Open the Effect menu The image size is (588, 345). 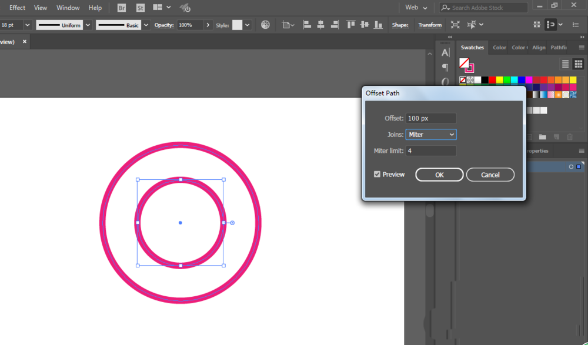(x=17, y=8)
